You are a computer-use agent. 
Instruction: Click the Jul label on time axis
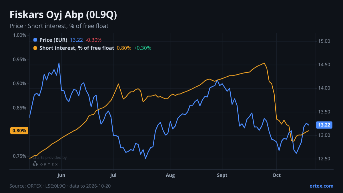coord(113,175)
